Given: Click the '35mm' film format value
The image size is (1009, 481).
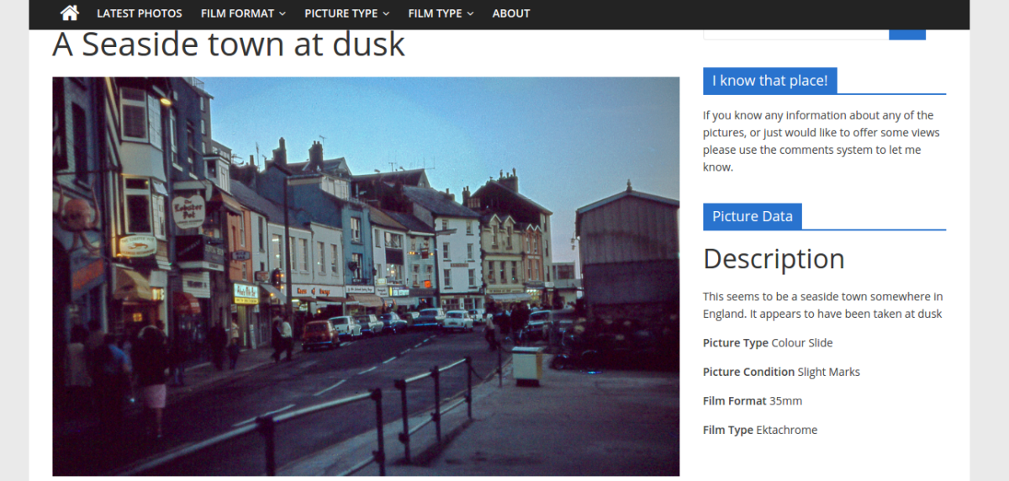Looking at the screenshot, I should (786, 401).
